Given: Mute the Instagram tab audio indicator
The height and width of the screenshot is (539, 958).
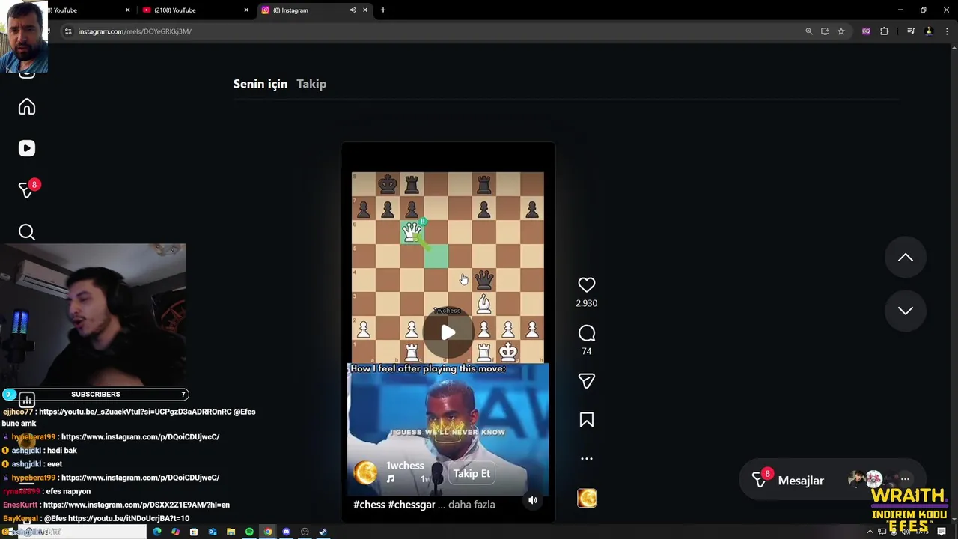Looking at the screenshot, I should [x=353, y=10].
